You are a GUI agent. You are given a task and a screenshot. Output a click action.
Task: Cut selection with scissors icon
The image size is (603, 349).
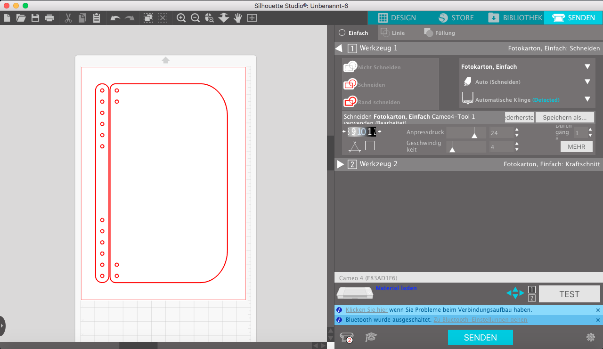click(68, 18)
